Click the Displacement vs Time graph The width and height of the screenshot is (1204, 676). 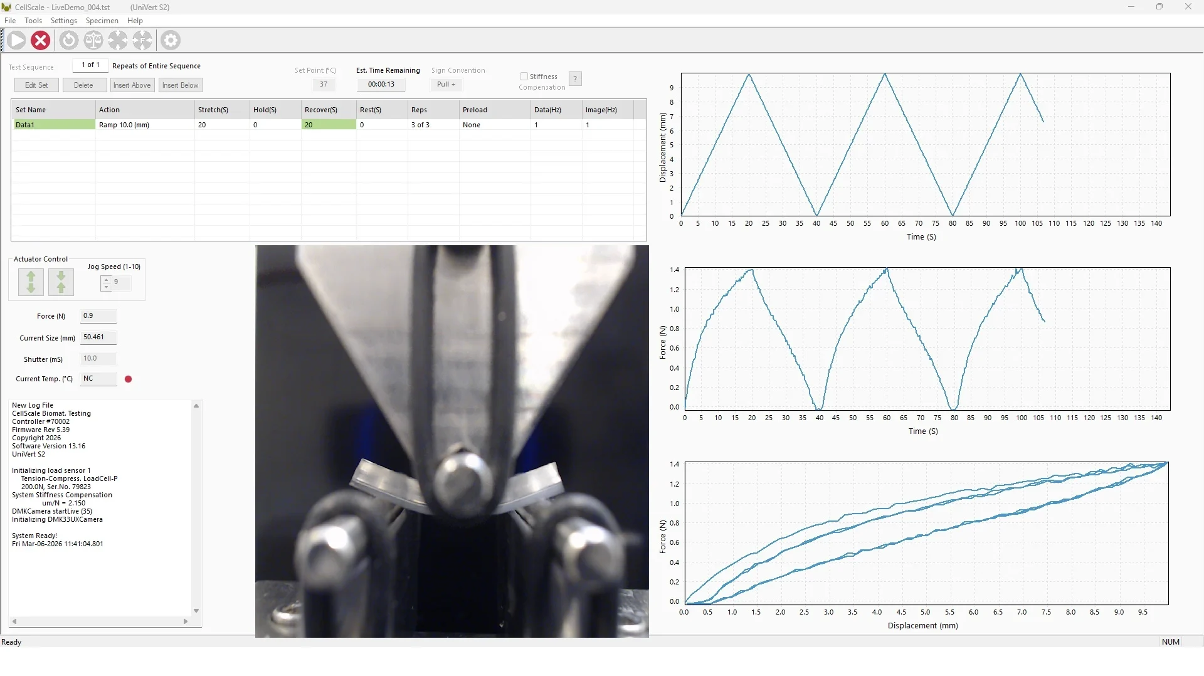(926, 145)
